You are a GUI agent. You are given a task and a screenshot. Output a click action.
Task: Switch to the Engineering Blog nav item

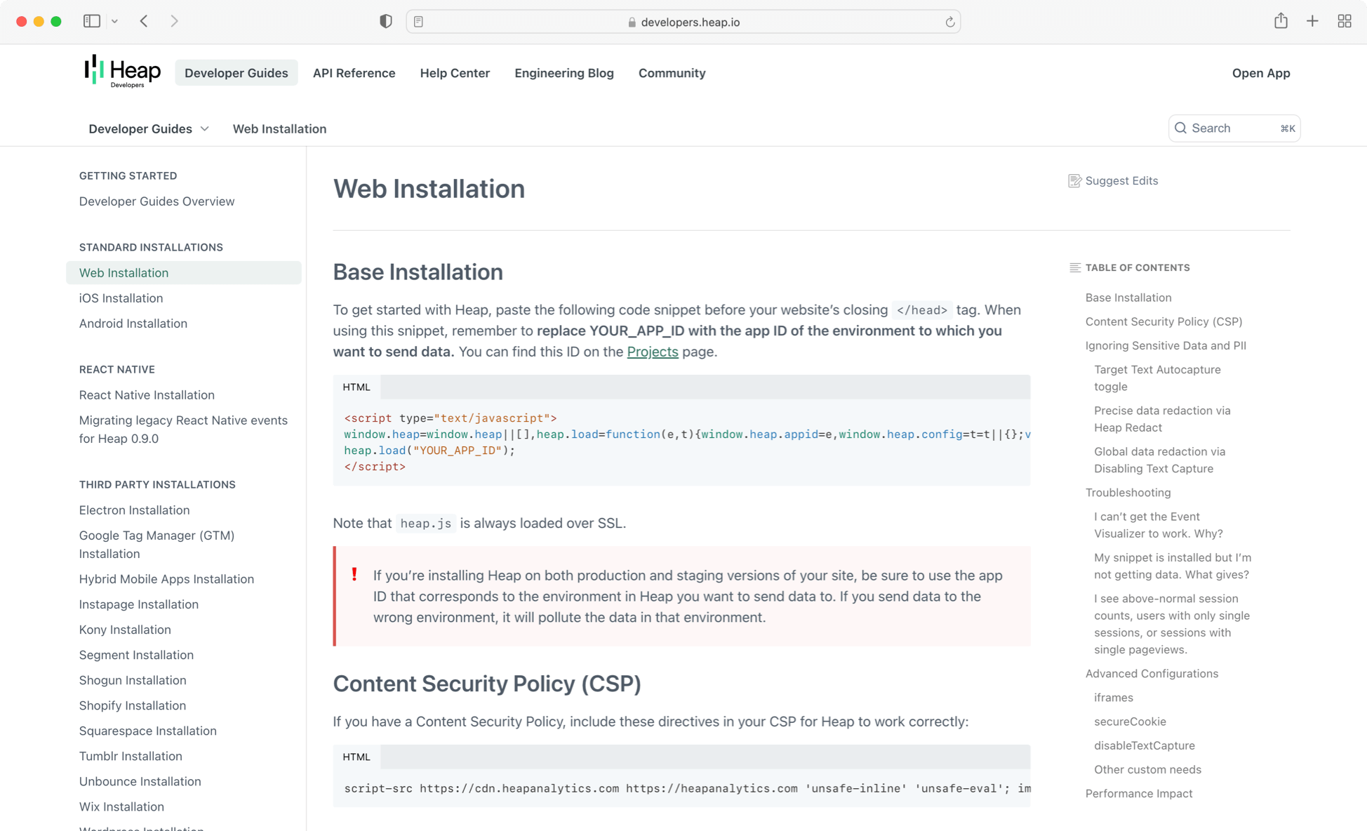click(x=564, y=73)
